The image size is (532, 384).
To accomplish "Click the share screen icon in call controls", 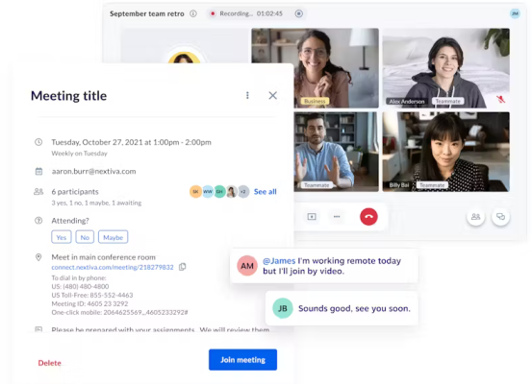I will click(312, 217).
